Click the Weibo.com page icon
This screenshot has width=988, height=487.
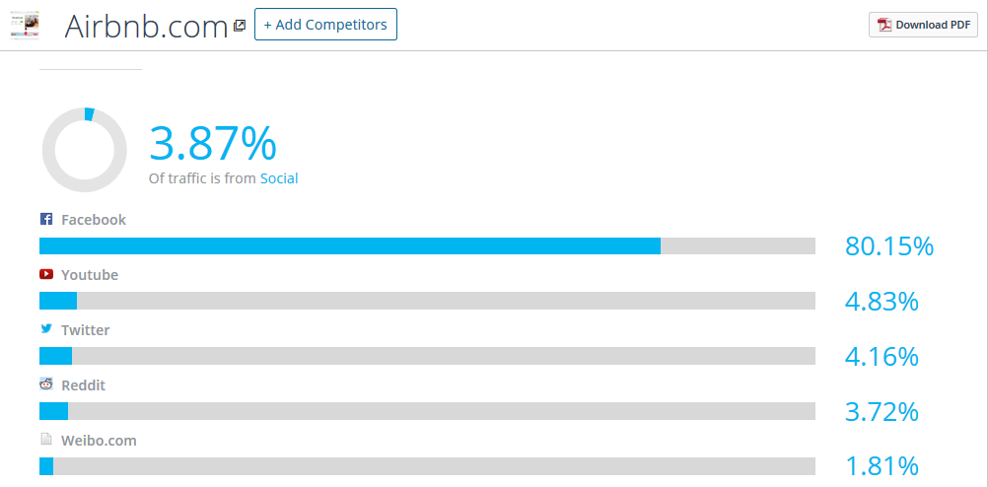(46, 439)
